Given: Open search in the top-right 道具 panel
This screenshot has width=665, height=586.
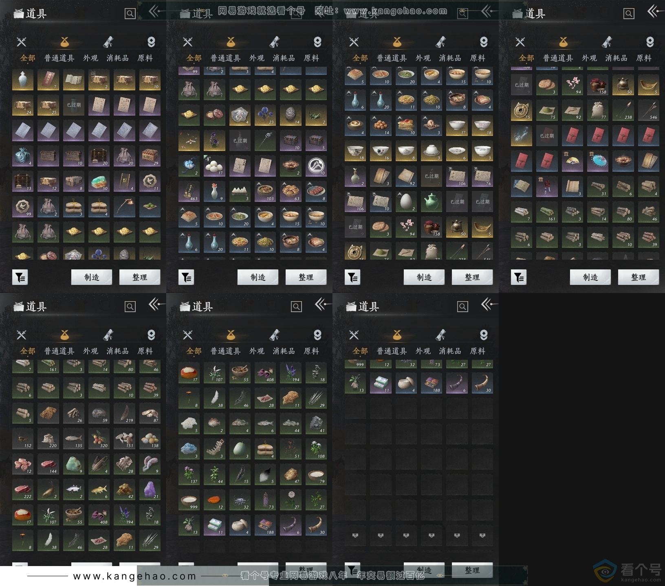Looking at the screenshot, I should point(629,14).
